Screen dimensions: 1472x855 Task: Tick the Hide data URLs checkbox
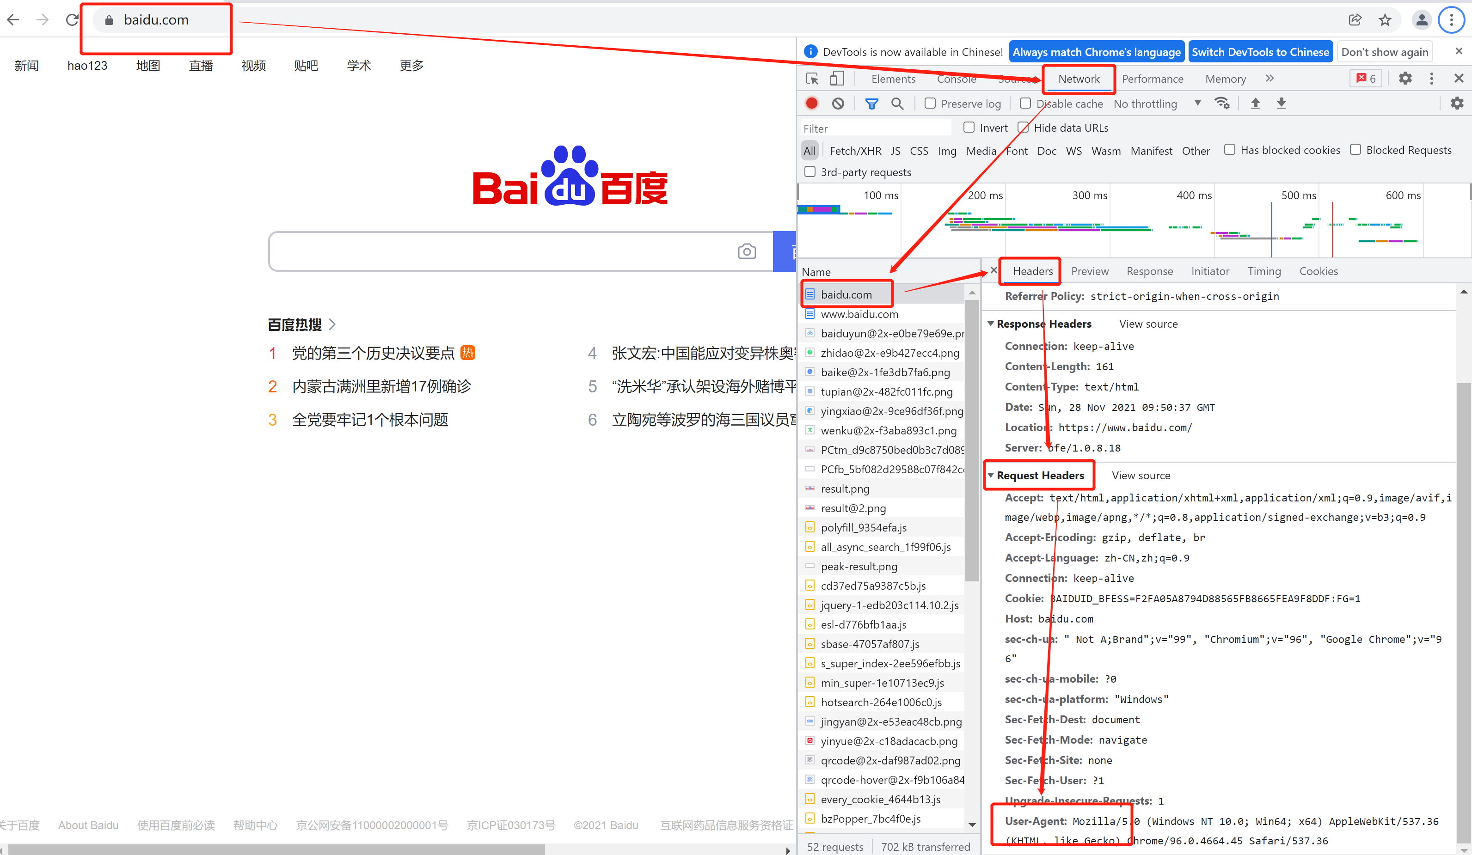click(x=1023, y=127)
